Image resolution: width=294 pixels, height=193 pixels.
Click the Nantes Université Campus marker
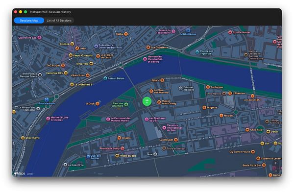coord(245,55)
